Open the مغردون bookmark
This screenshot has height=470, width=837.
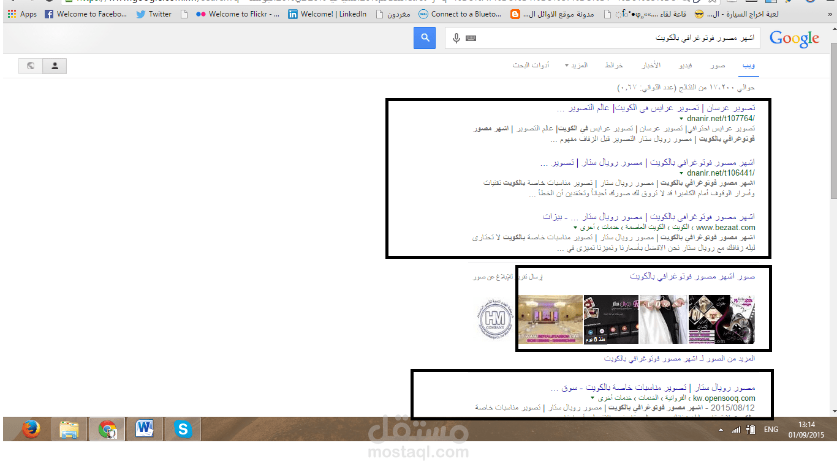pyautogui.click(x=393, y=13)
